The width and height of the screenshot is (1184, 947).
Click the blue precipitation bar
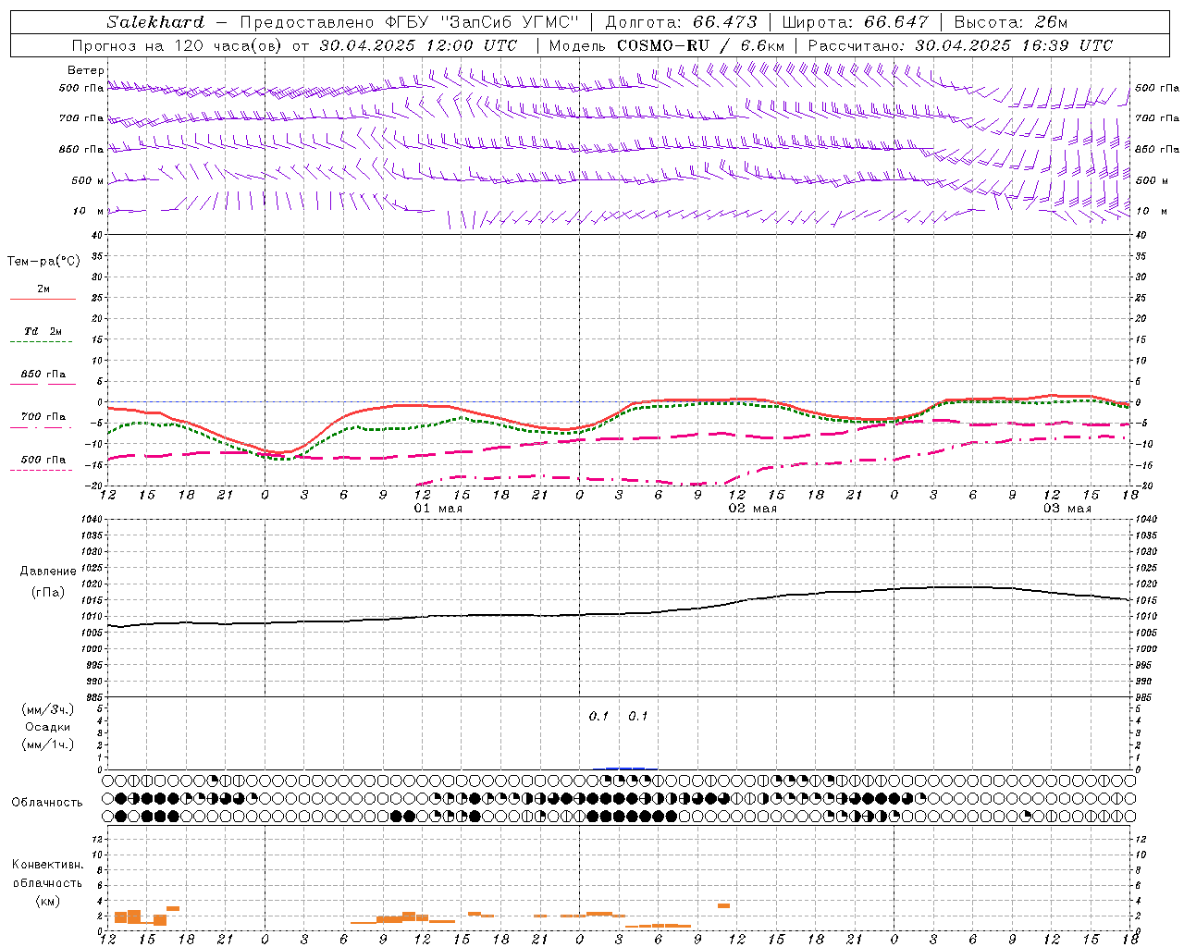(x=625, y=768)
